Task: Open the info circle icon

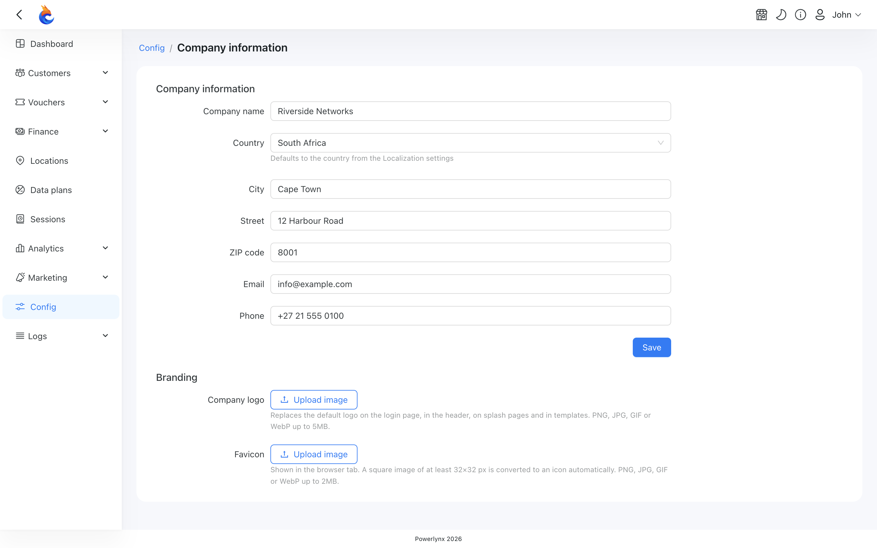Action: click(801, 15)
